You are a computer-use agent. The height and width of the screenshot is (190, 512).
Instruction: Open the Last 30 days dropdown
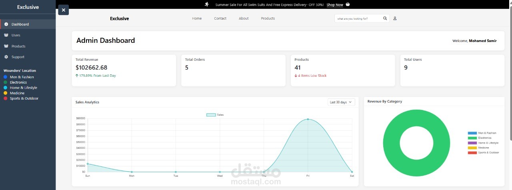(x=341, y=102)
